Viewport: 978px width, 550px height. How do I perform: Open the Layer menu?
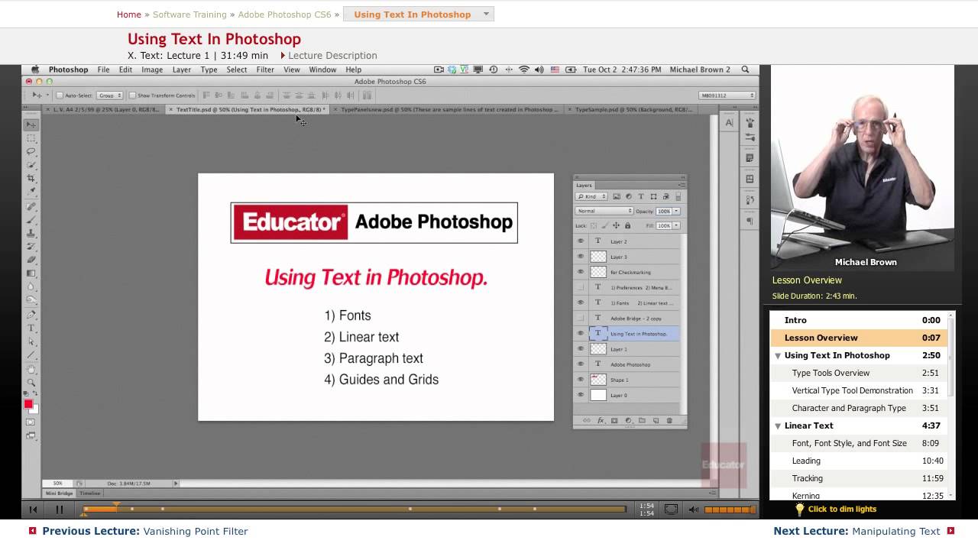(x=182, y=70)
